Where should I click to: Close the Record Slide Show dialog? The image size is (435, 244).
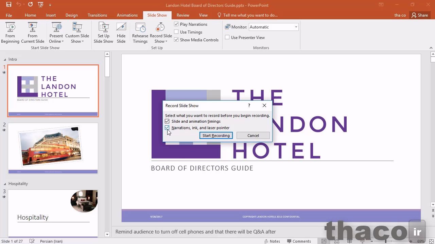[264, 105]
